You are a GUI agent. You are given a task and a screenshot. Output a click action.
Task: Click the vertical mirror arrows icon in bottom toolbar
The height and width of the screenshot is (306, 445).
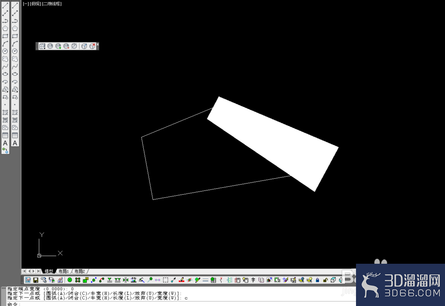pyautogui.click(x=125, y=280)
